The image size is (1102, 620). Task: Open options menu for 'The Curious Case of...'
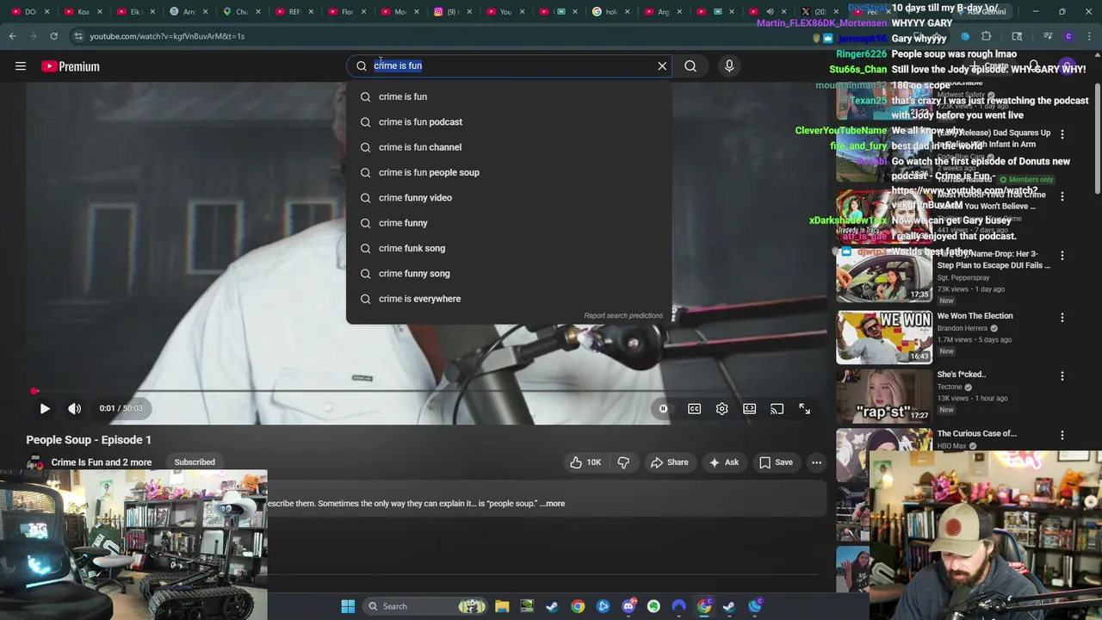[1062, 436]
